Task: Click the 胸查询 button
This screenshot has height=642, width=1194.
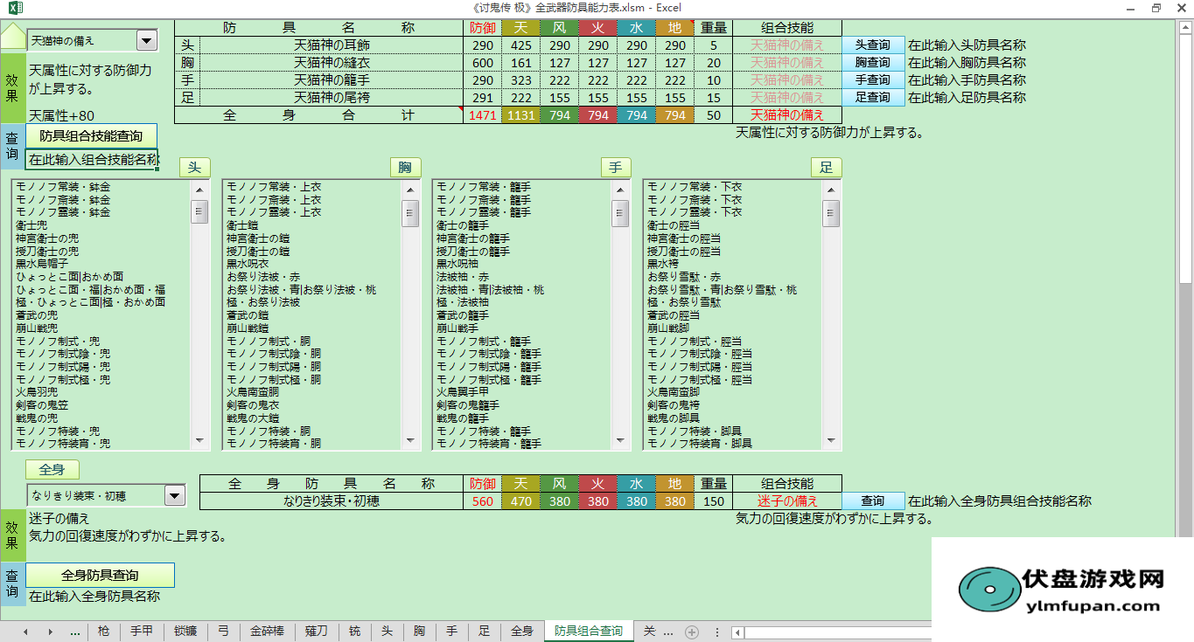Action: [x=873, y=63]
